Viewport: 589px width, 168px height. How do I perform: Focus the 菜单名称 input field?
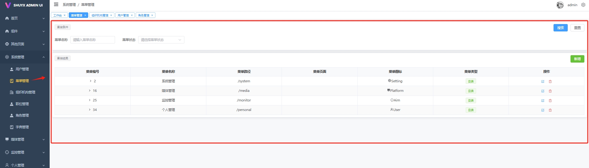[93, 40]
